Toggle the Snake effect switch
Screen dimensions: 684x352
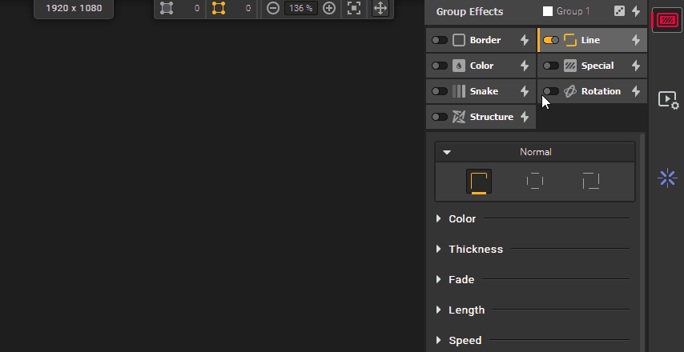pyautogui.click(x=440, y=91)
